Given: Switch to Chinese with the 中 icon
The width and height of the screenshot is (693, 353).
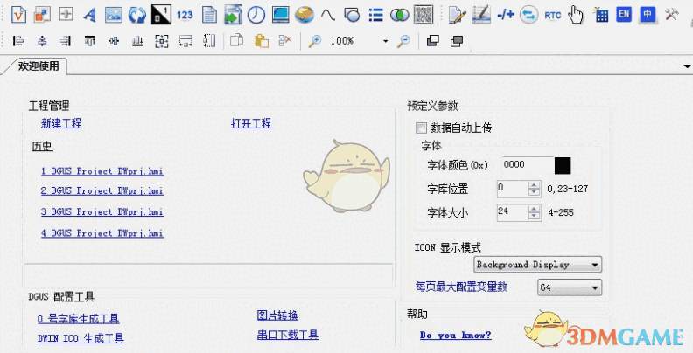Looking at the screenshot, I should (647, 15).
